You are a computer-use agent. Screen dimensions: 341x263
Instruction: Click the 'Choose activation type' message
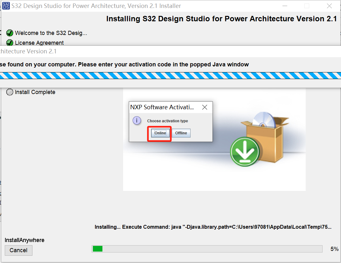tap(167, 121)
